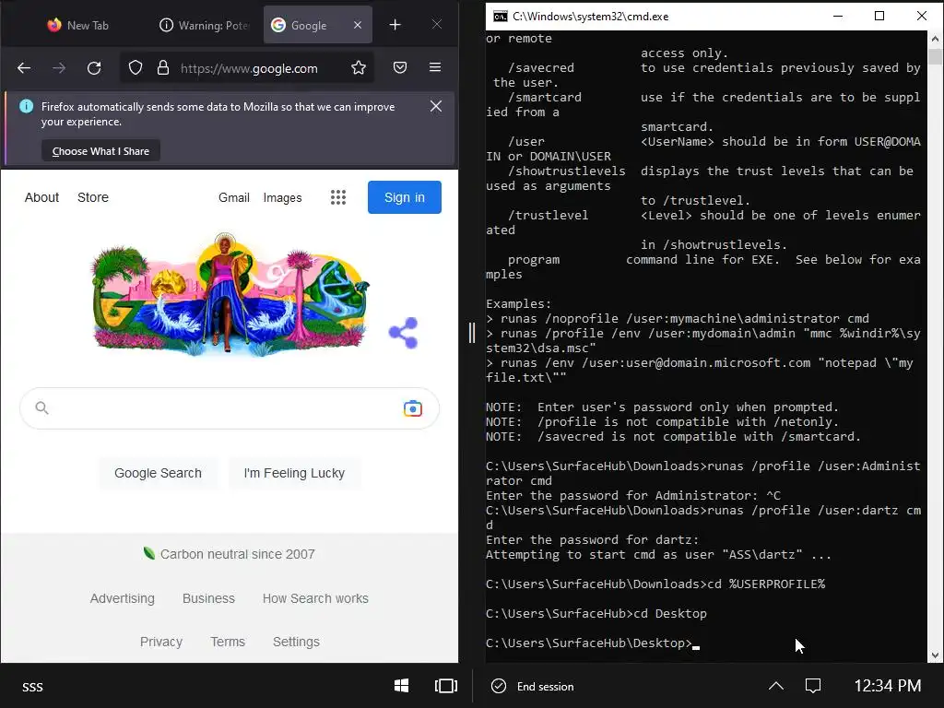This screenshot has height=708, width=944.
Task: Click the 12:34 PM clock
Action: 888,686
